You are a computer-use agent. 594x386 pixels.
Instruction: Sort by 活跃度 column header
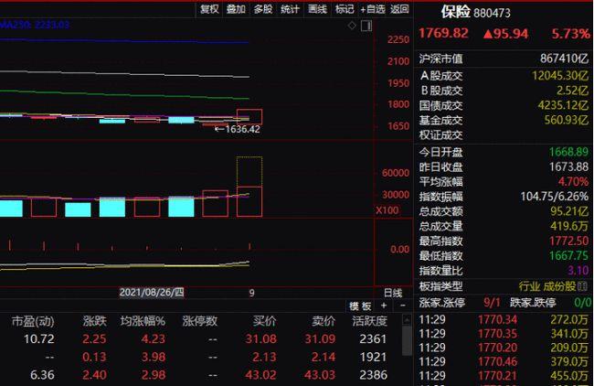pos(370,322)
